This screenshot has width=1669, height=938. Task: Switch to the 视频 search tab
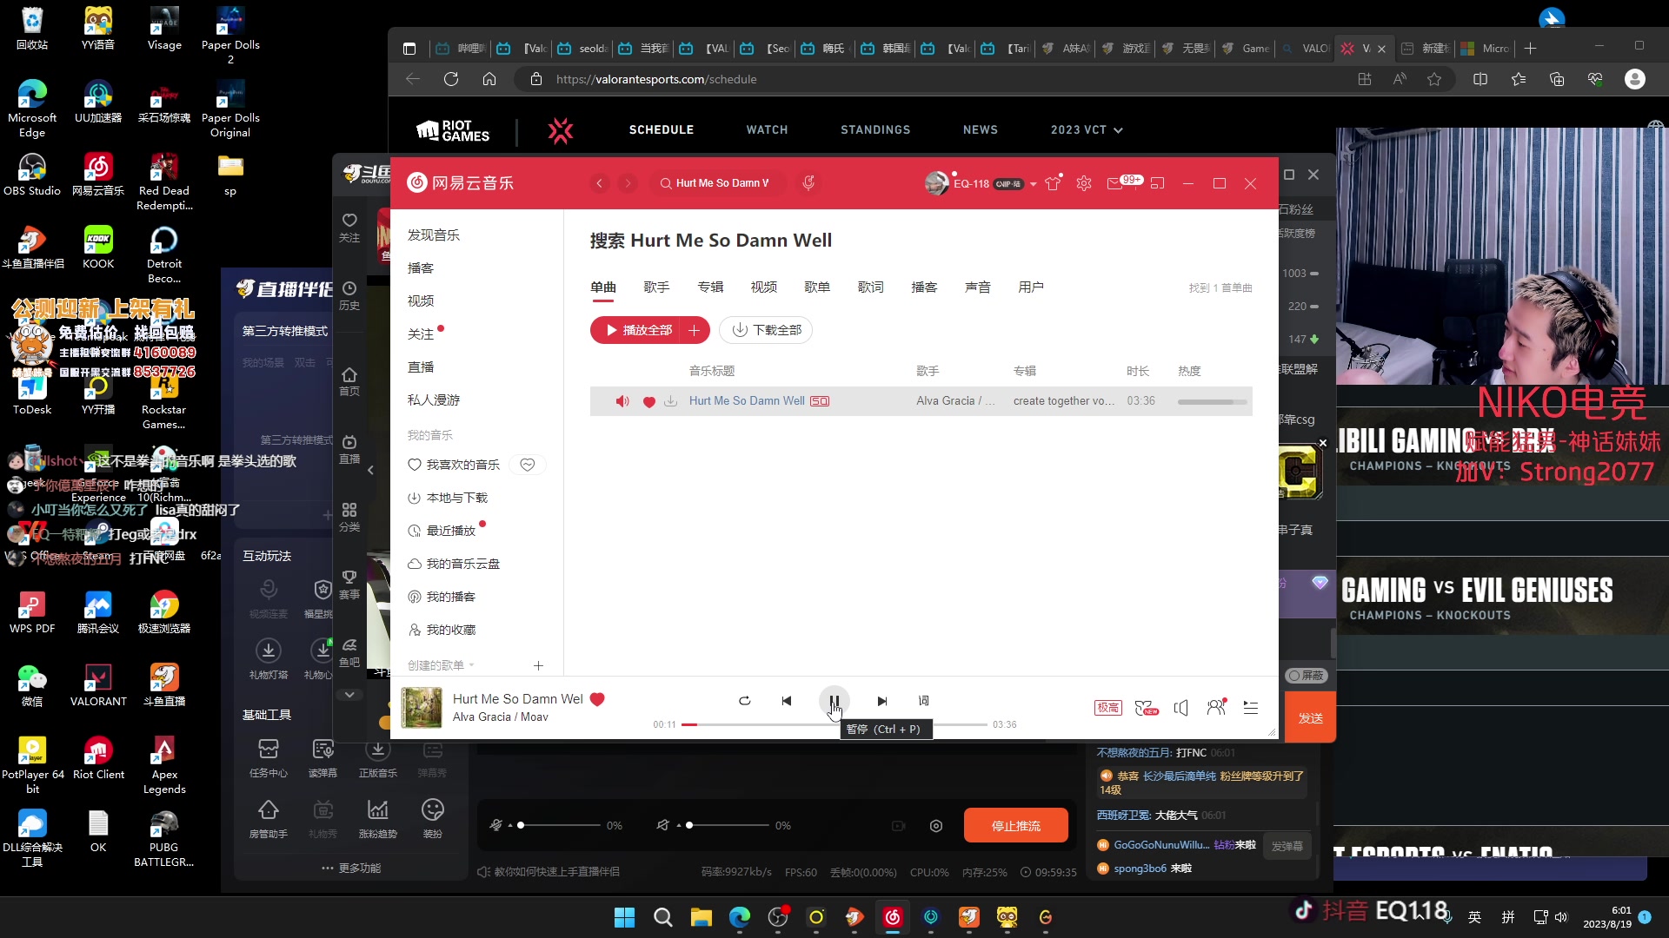coord(763,287)
